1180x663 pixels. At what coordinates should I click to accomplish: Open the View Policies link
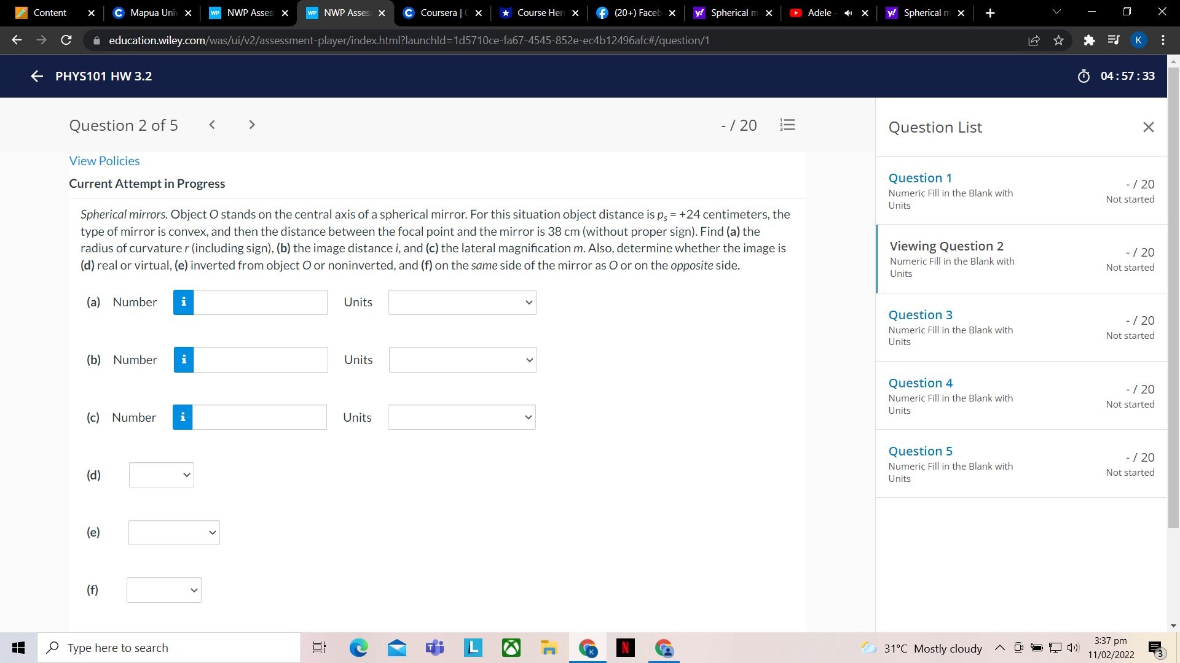click(104, 160)
